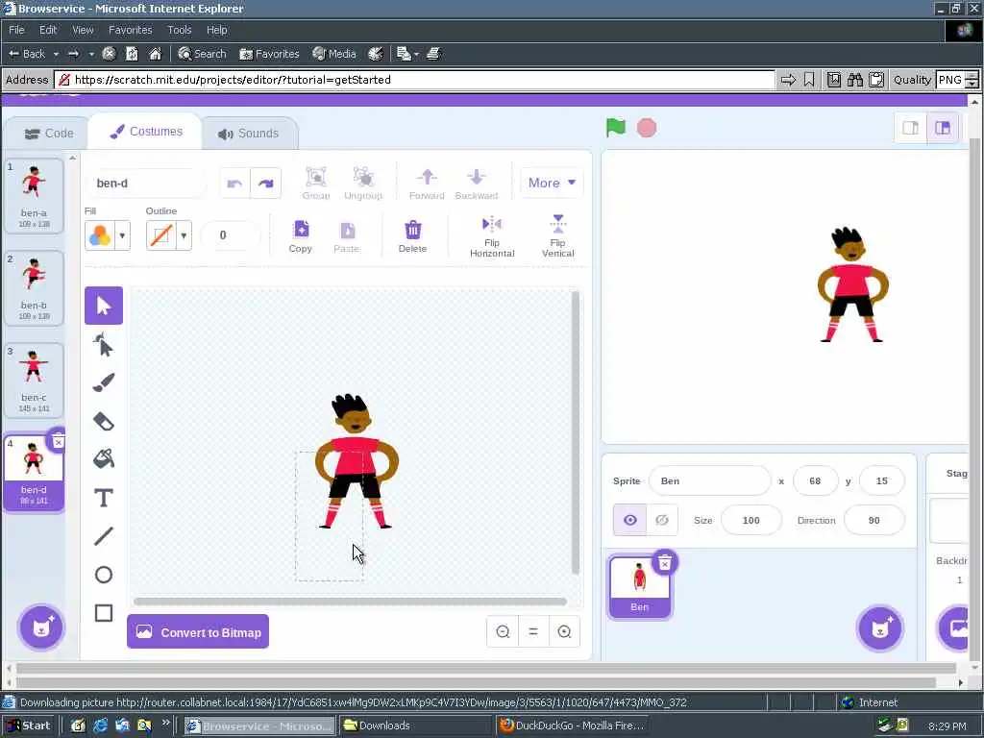Click the costume name field ben-d
This screenshot has width=984, height=738.
[146, 184]
